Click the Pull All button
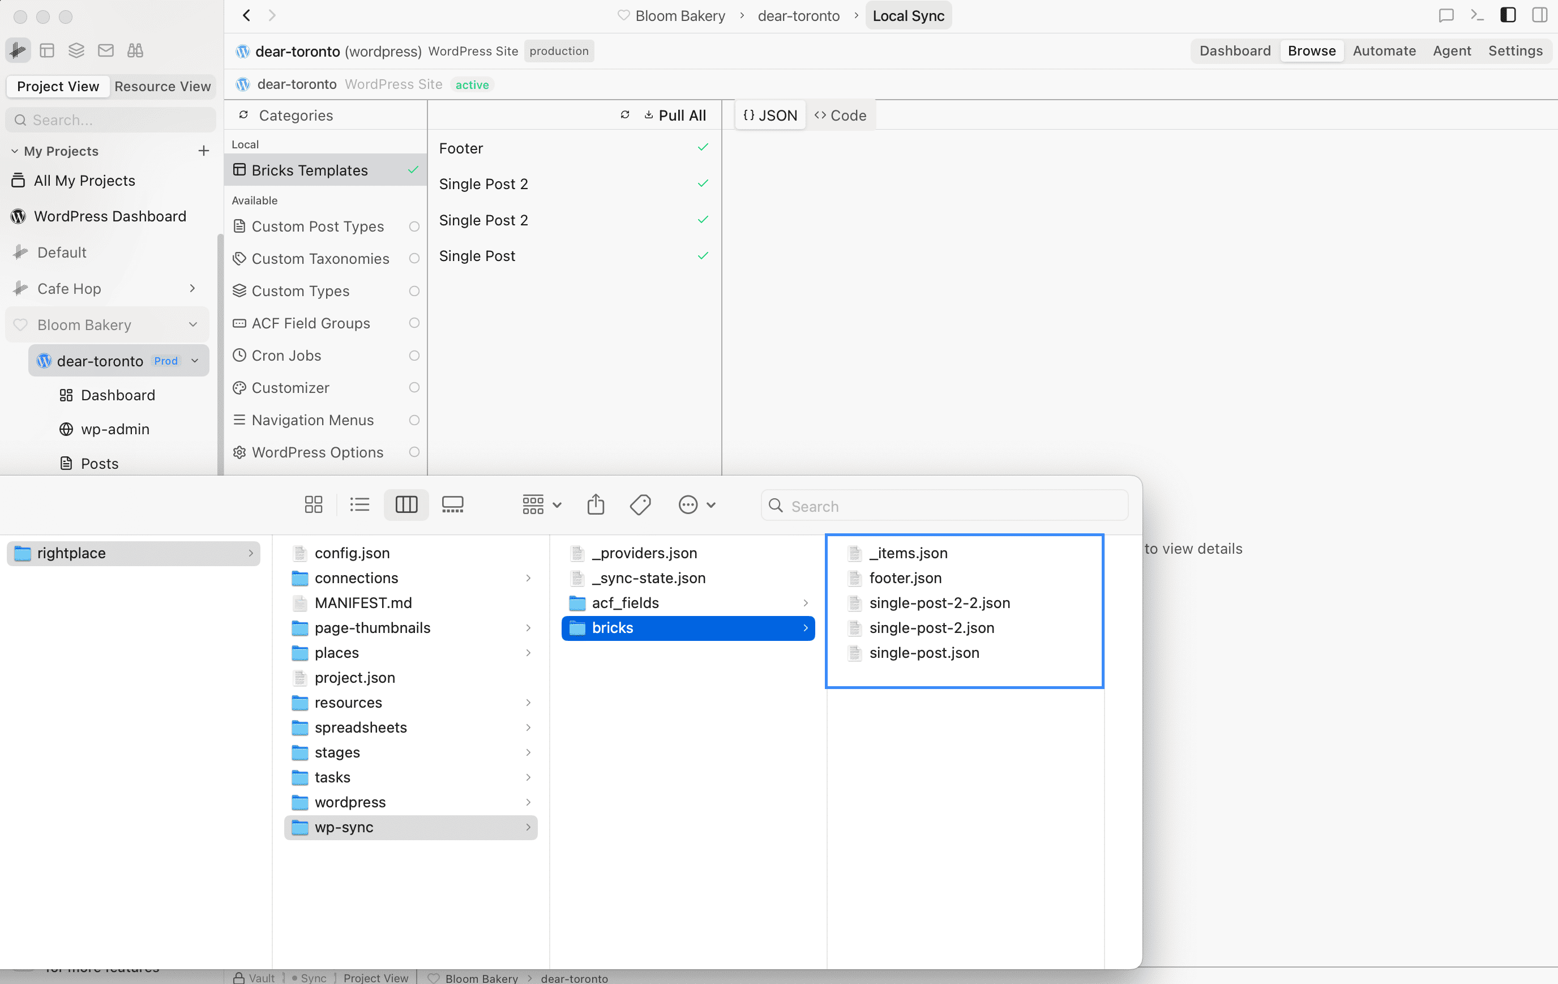The height and width of the screenshot is (984, 1558). 675,115
